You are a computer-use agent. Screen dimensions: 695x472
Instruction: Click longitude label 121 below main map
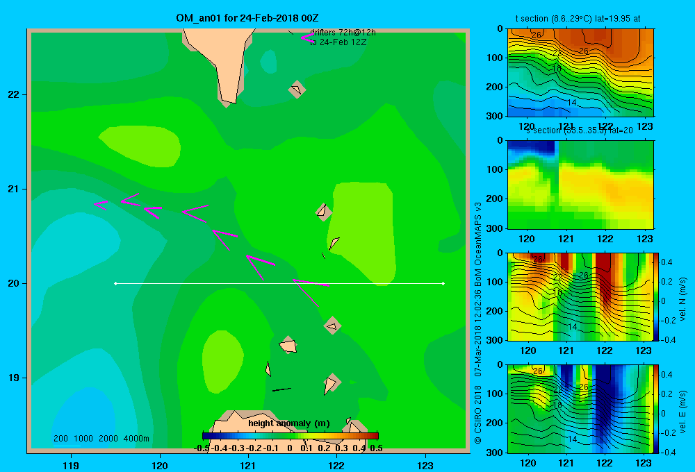248,465
